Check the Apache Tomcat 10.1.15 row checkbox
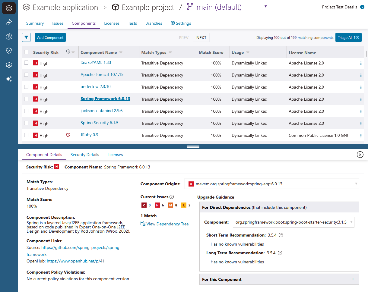The width and height of the screenshot is (368, 292). pos(26,75)
